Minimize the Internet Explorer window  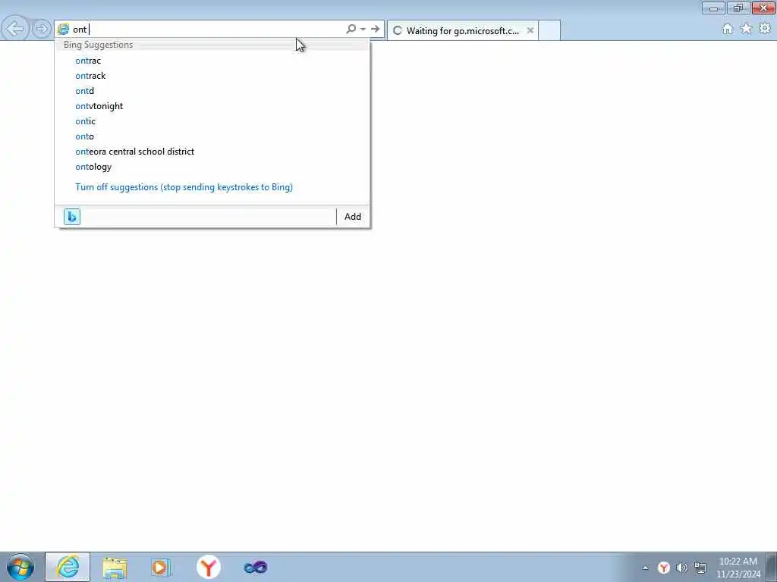(x=713, y=8)
